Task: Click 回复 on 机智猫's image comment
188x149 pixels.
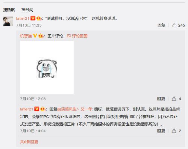Action: pos(161,99)
